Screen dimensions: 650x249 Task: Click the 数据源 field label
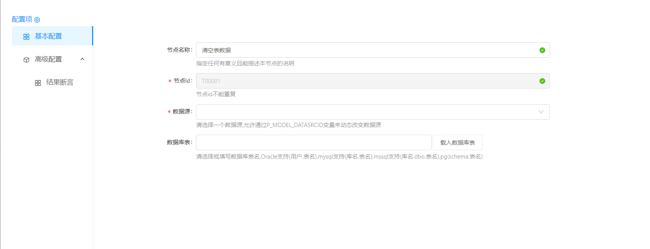[182, 112]
